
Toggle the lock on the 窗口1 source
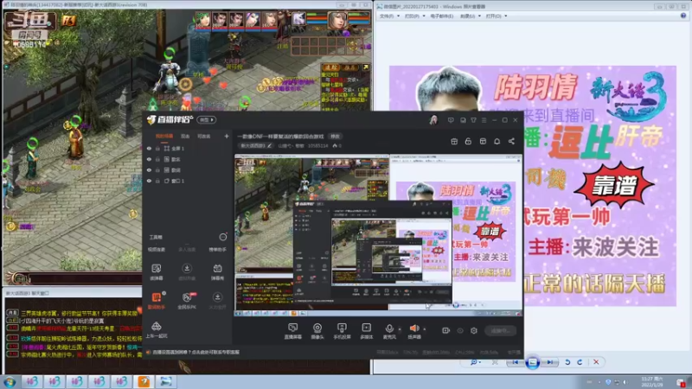click(157, 181)
